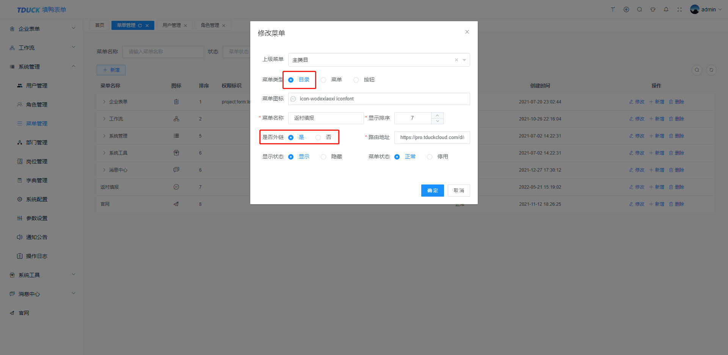Open the 上级菜单 dropdown arrow

coord(464,60)
